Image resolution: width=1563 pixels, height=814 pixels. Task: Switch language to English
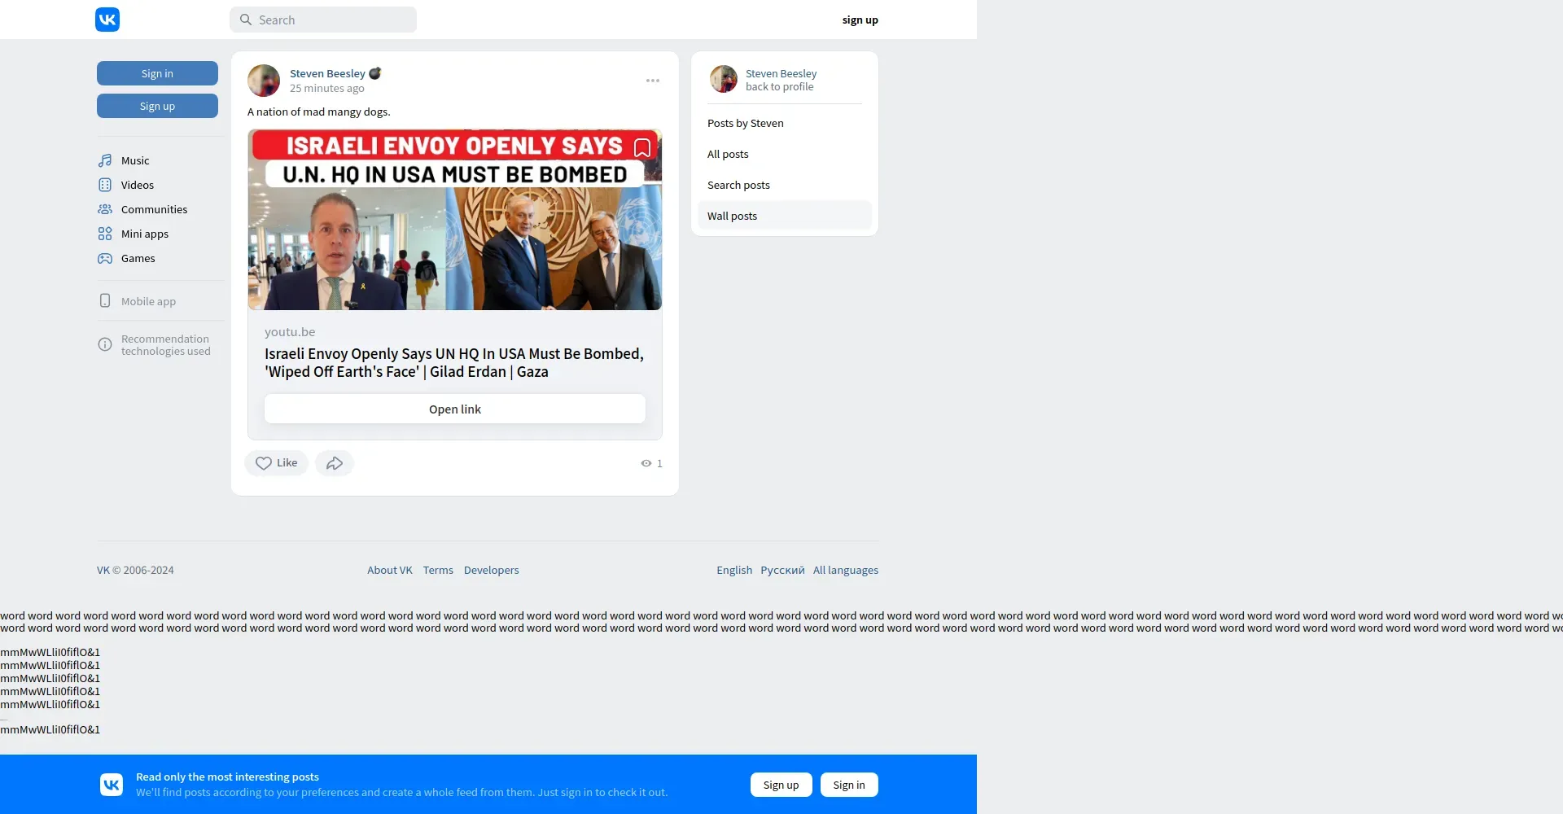[734, 570]
